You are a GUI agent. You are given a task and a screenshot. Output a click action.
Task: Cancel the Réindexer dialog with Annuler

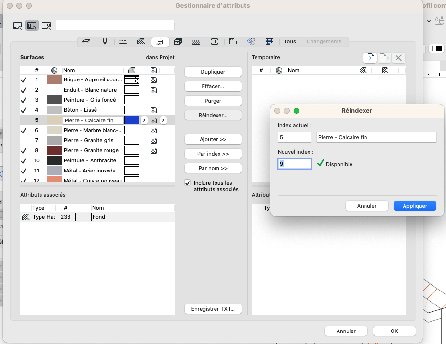(367, 206)
